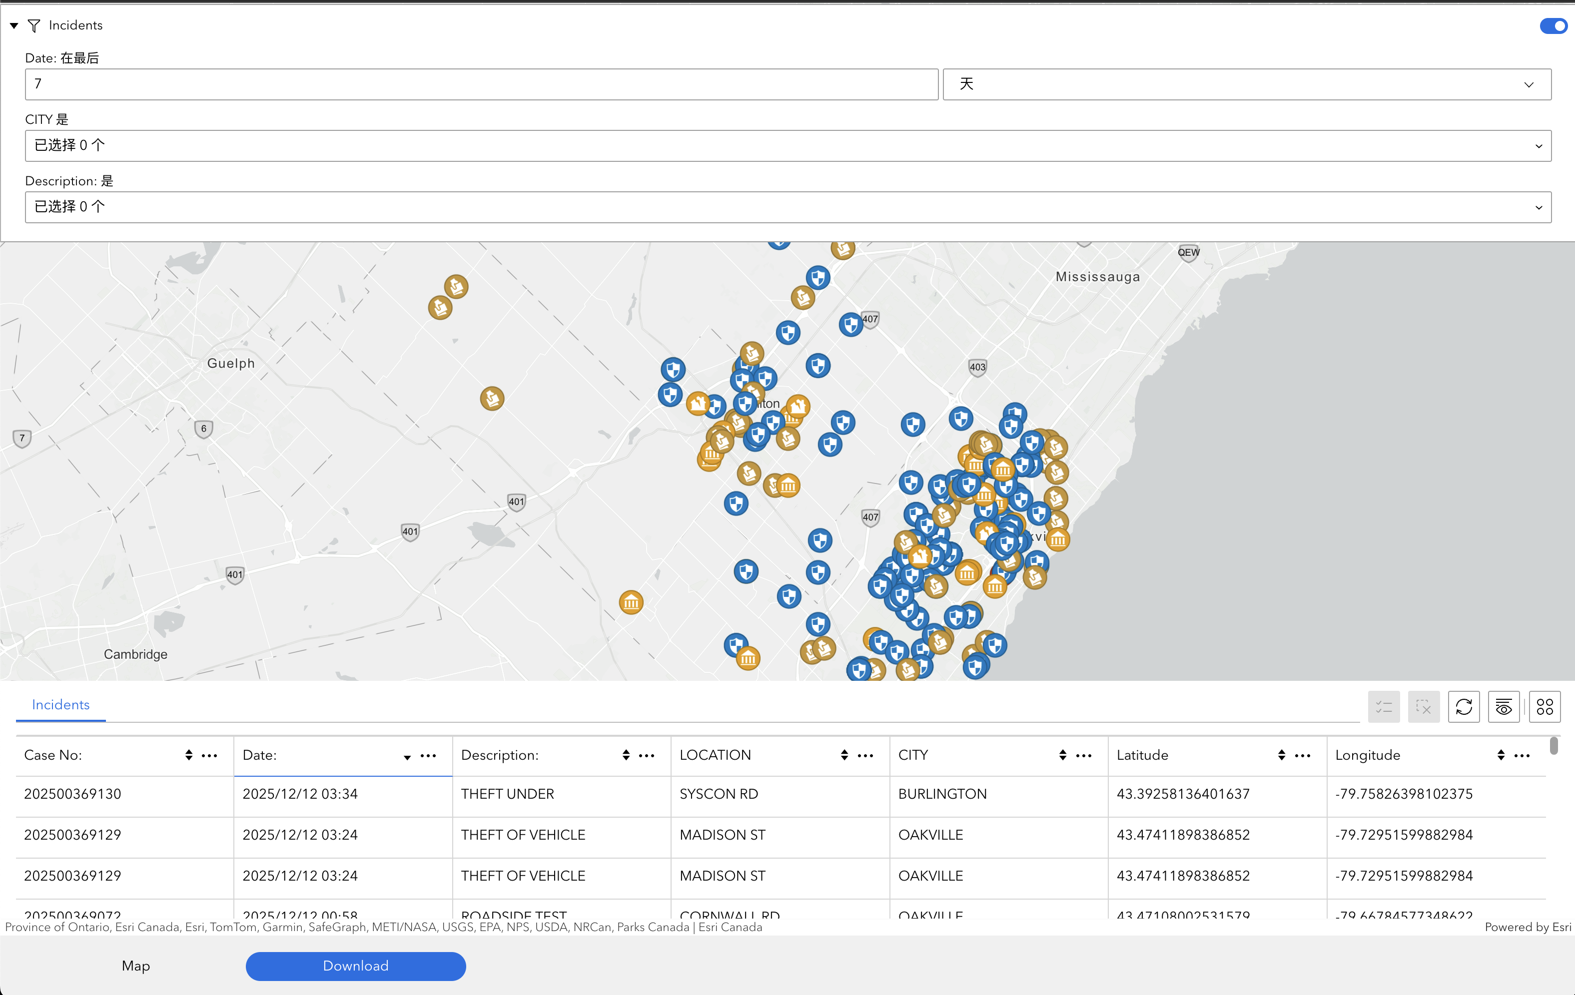Click the Date value input field
The width and height of the screenshot is (1575, 995).
tap(481, 84)
